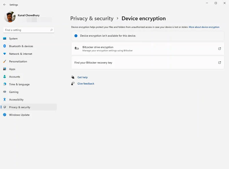The height and width of the screenshot is (169, 229).
Task: Navigate to Accounts settings
Action: tap(15, 77)
